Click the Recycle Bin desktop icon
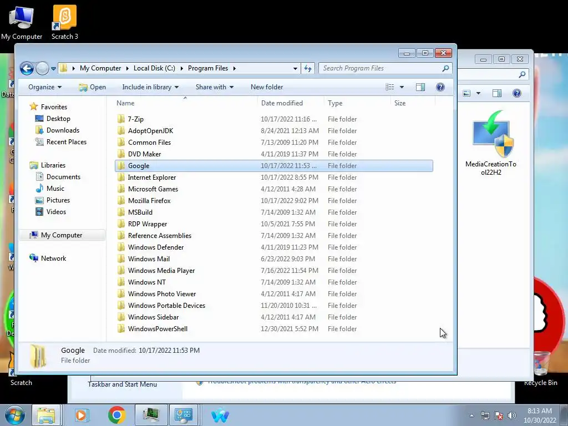The height and width of the screenshot is (426, 568). point(540,368)
